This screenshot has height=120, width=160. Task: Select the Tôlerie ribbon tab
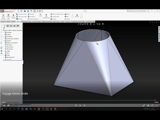pyautogui.click(x=18, y=22)
